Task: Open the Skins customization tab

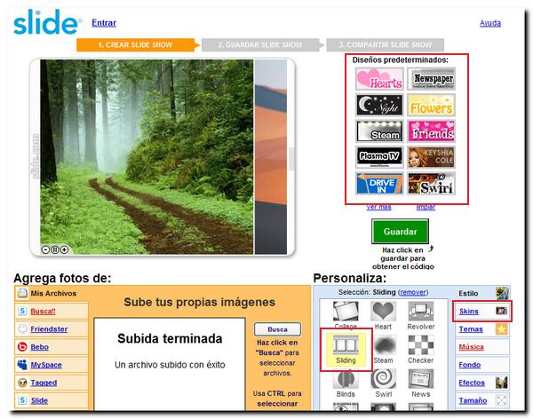Action: 482,312
